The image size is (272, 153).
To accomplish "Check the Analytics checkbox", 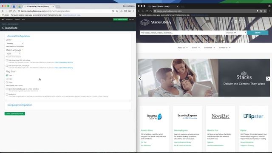I will 7,94.
